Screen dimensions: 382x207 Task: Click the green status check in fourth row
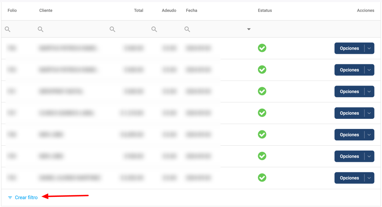click(262, 113)
